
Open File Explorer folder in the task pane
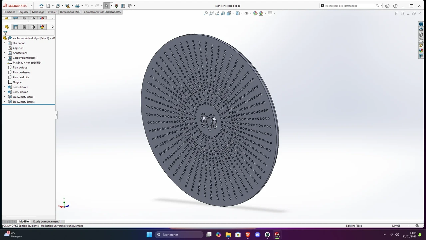point(421,40)
